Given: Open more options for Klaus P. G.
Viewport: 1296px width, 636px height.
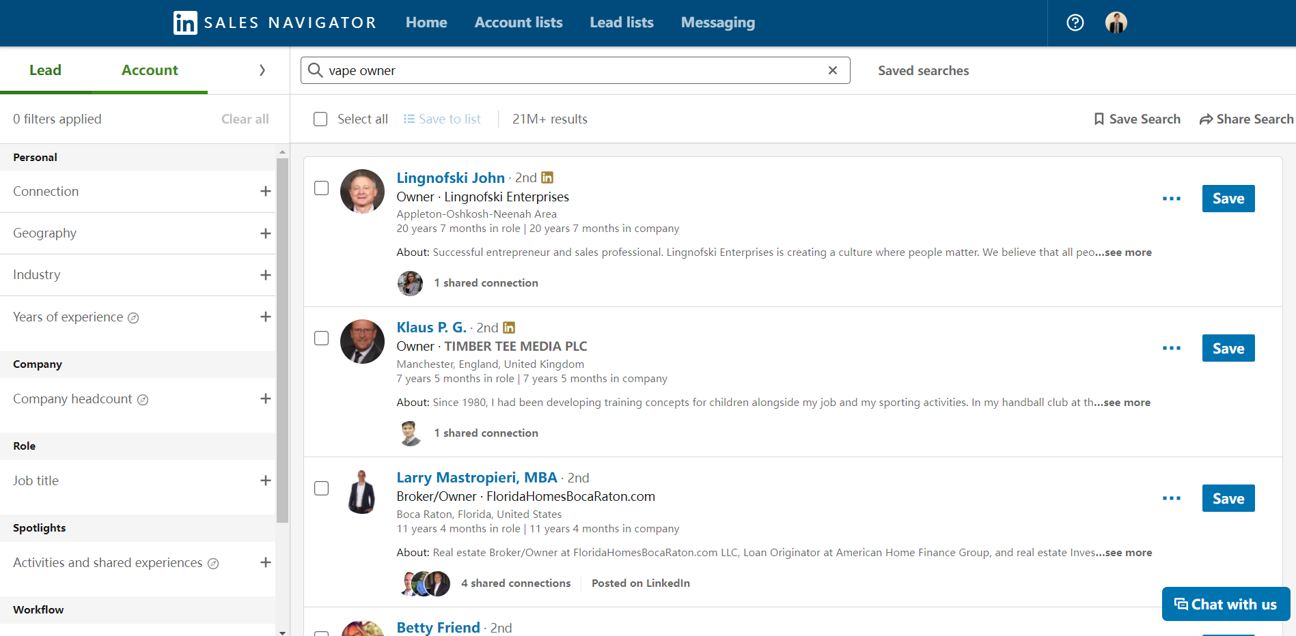Looking at the screenshot, I should (1171, 348).
